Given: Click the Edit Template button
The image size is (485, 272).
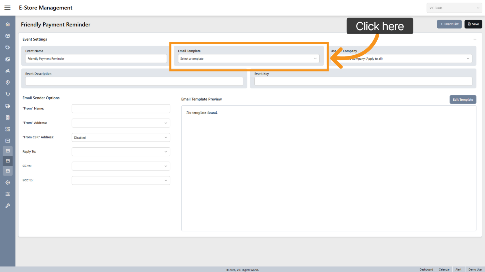Looking at the screenshot, I should tap(463, 100).
